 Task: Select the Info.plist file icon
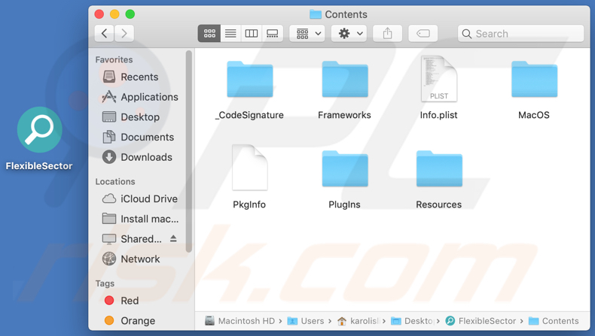(439, 79)
